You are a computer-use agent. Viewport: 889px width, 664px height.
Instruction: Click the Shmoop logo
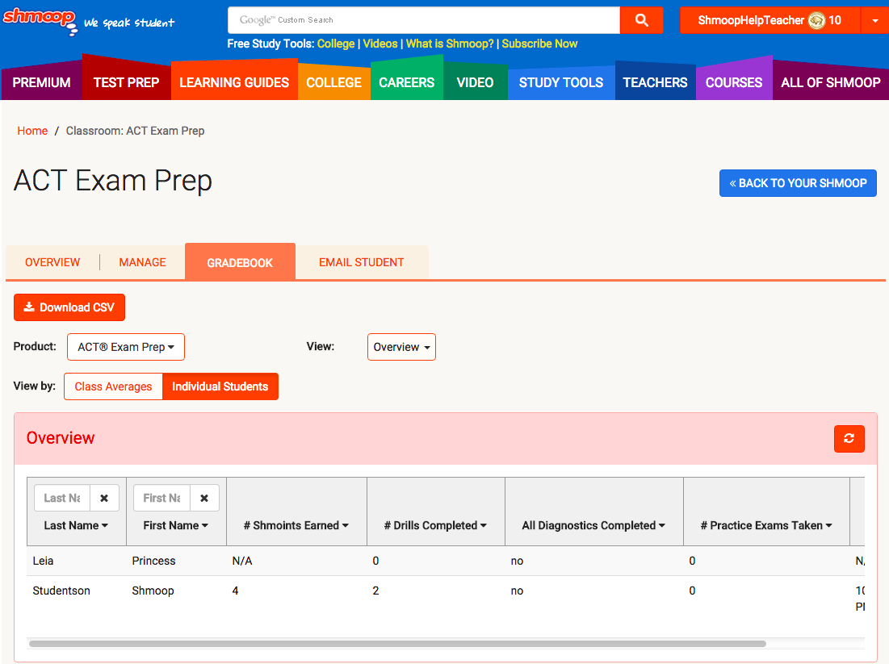coord(40,22)
